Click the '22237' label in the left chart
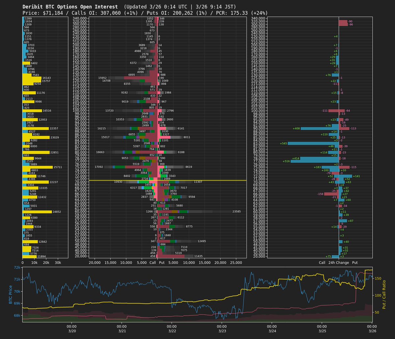Screen dimensions: 395x339 point(54,182)
